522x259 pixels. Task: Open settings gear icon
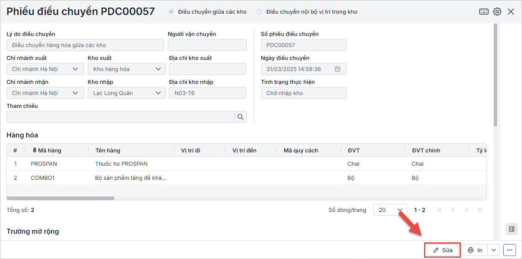pos(497,12)
